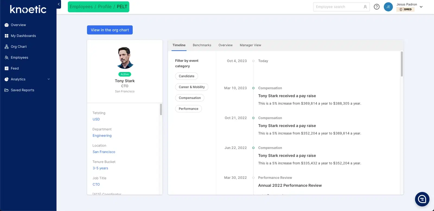Click the Org Chart hierarchy icon
Image resolution: width=434 pixels, height=211 pixels.
tap(7, 47)
